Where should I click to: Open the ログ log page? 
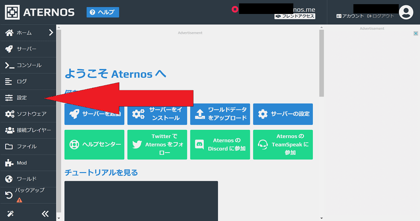click(28, 81)
